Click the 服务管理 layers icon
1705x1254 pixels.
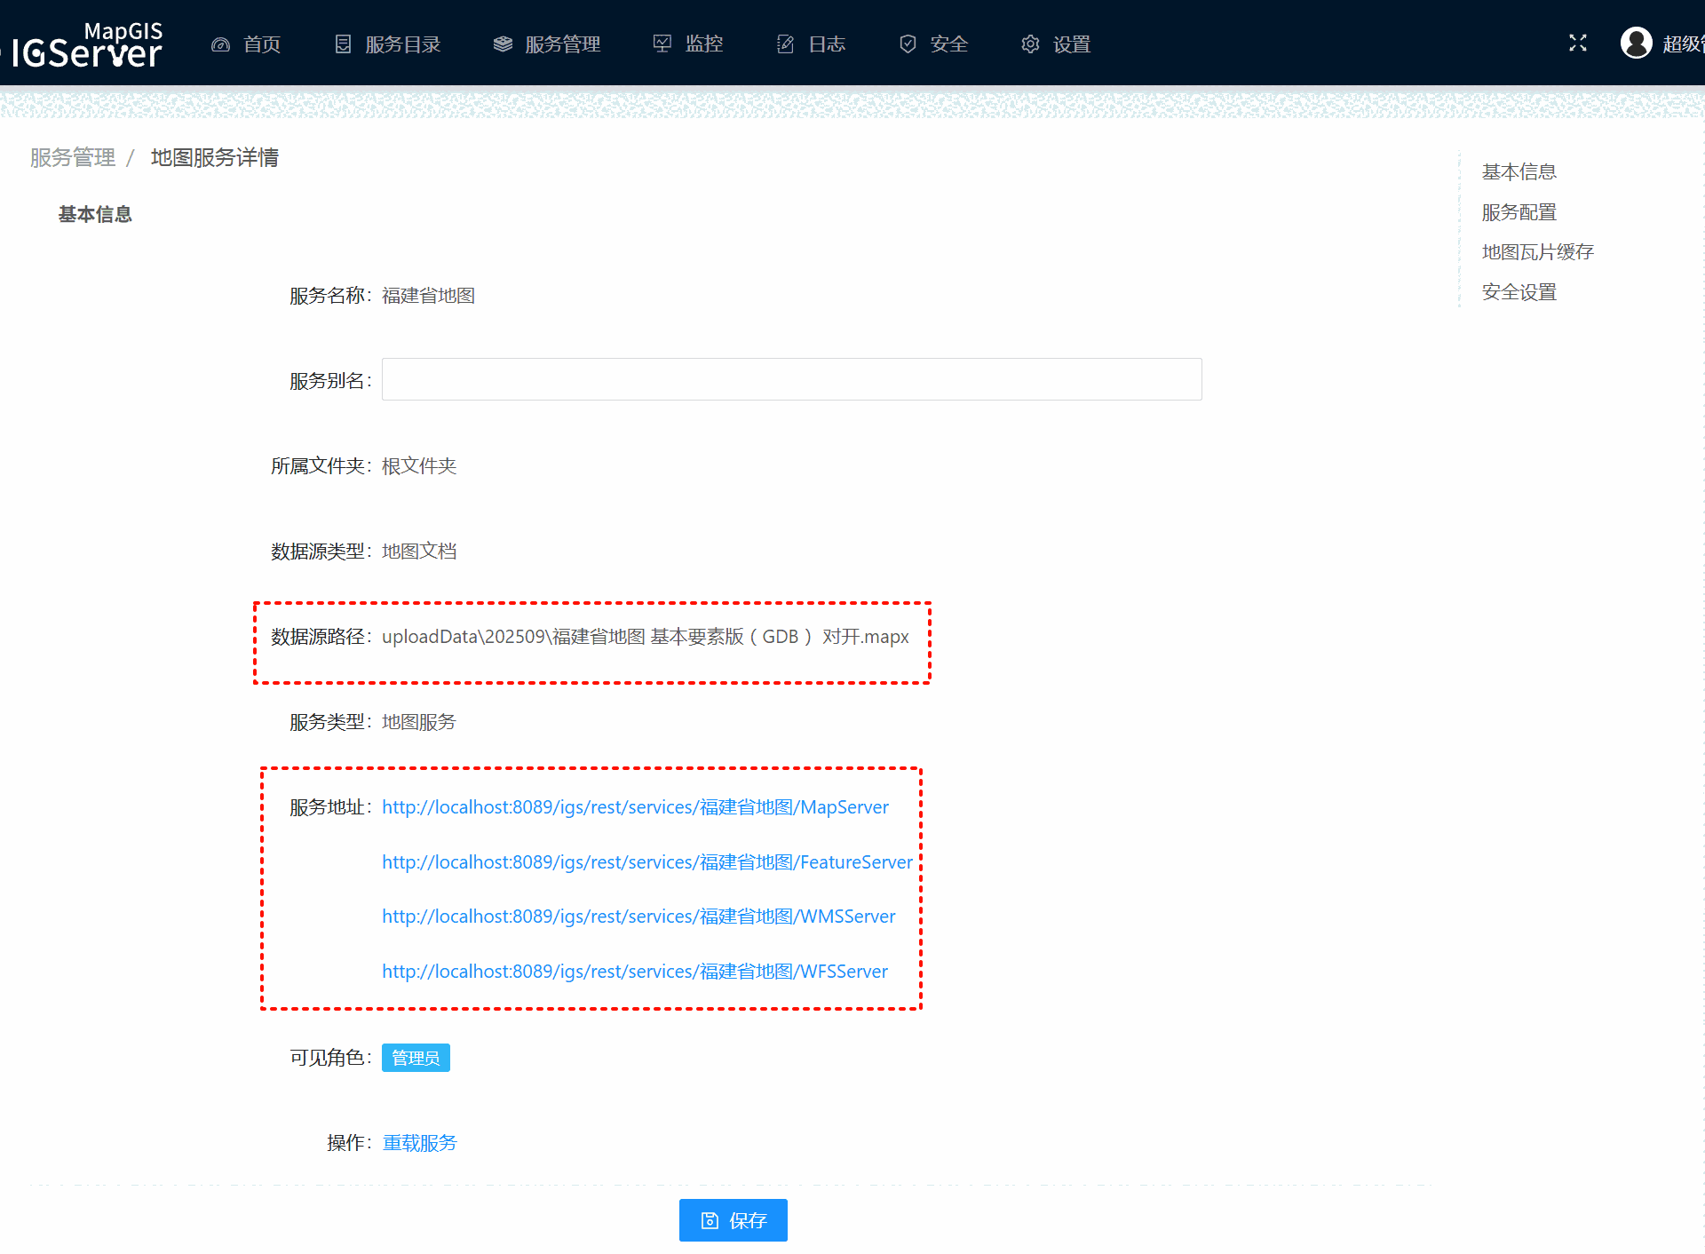[503, 44]
